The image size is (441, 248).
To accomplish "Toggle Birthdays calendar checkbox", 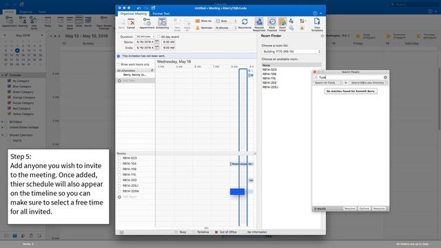I will pyautogui.click(x=6, y=122).
